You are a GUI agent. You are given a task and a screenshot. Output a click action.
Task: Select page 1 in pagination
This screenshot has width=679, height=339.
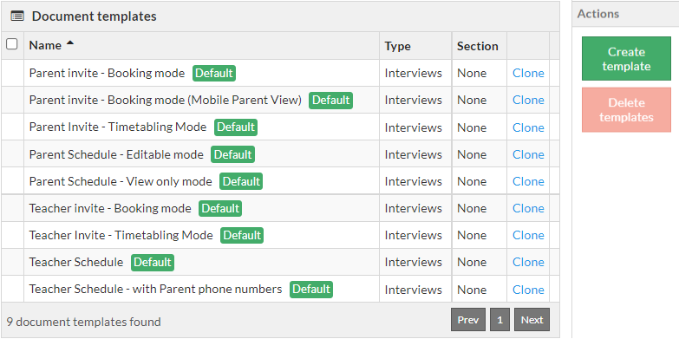point(499,320)
